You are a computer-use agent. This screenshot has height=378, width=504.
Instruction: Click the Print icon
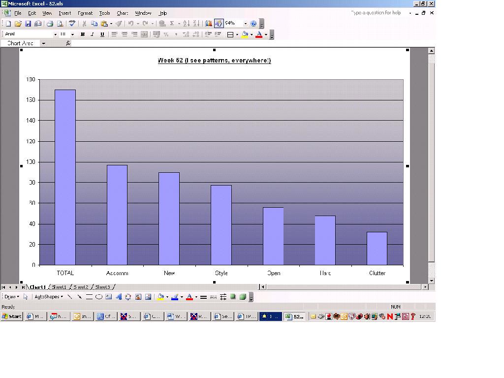pos(50,24)
